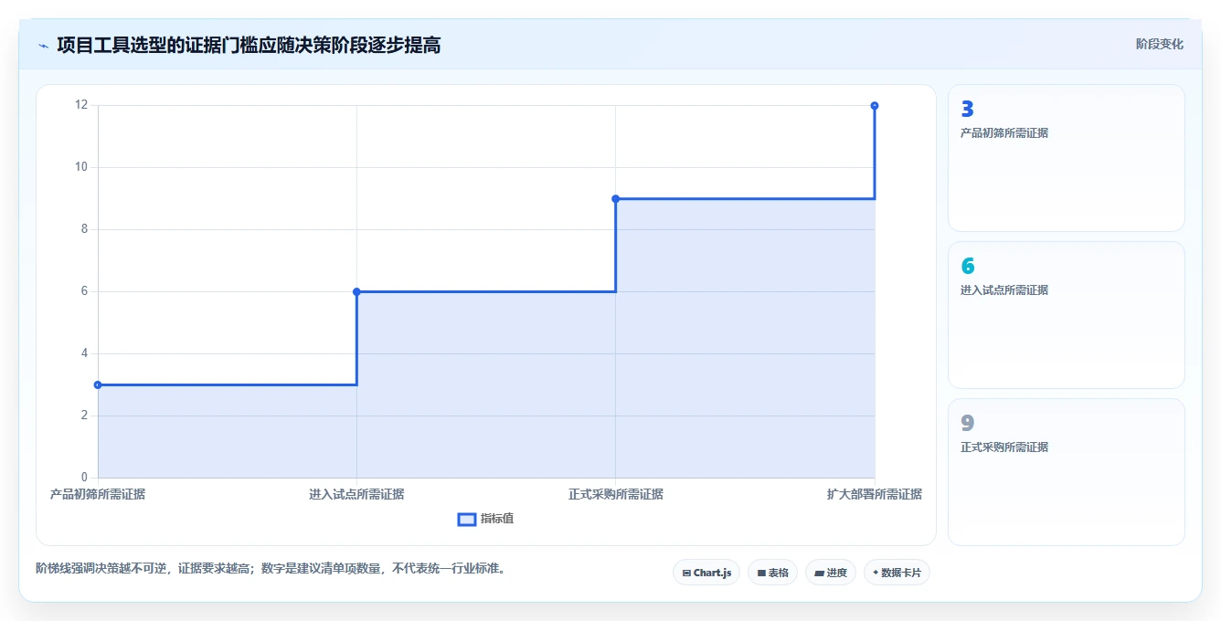Click card label 进入试点所需证据 under 6
The image size is (1221, 621).
coord(1004,290)
